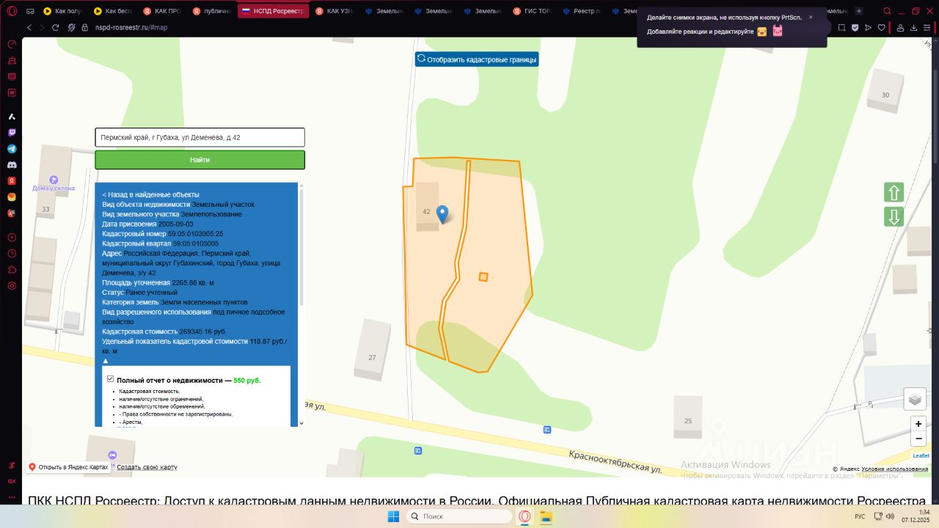
Task: Bookmark page with the heart icon
Action: [x=882, y=27]
